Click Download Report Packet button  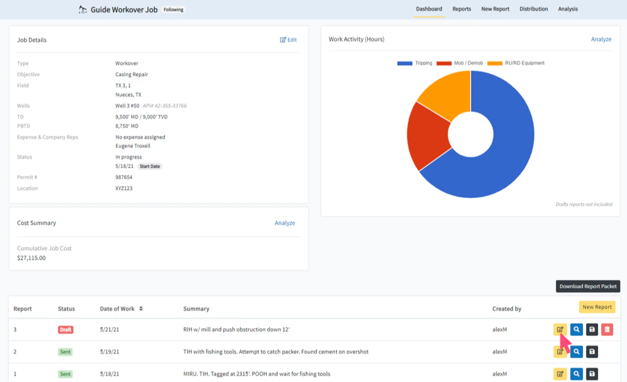(588, 286)
